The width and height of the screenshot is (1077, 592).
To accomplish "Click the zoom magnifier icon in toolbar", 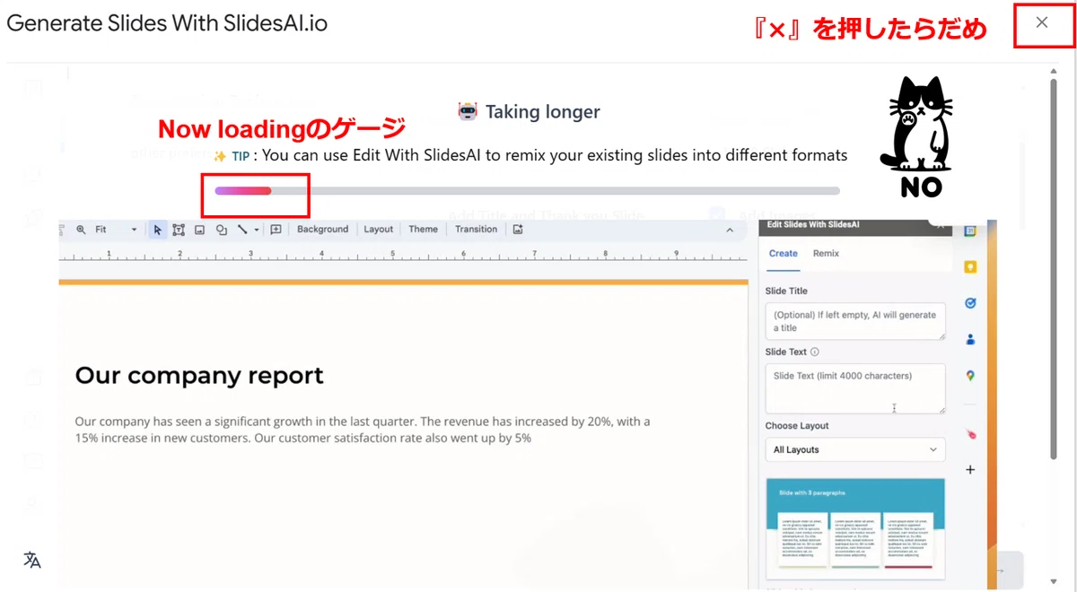I will [x=81, y=230].
